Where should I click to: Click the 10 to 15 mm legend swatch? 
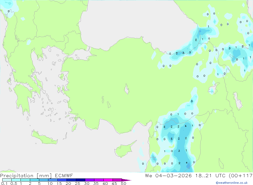(x=53, y=180)
